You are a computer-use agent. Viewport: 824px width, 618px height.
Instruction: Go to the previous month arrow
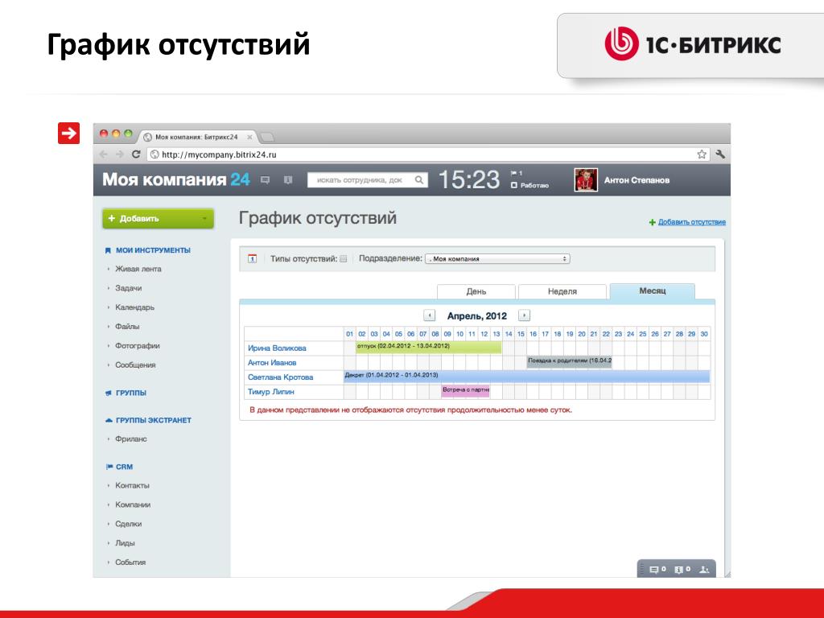[430, 315]
